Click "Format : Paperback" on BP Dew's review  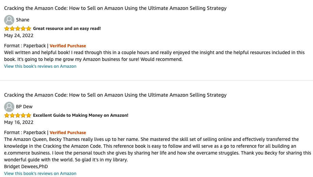tap(25, 133)
